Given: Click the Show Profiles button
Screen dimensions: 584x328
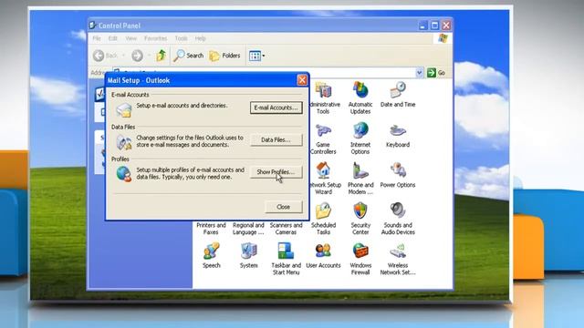Looking at the screenshot, I should (x=276, y=172).
